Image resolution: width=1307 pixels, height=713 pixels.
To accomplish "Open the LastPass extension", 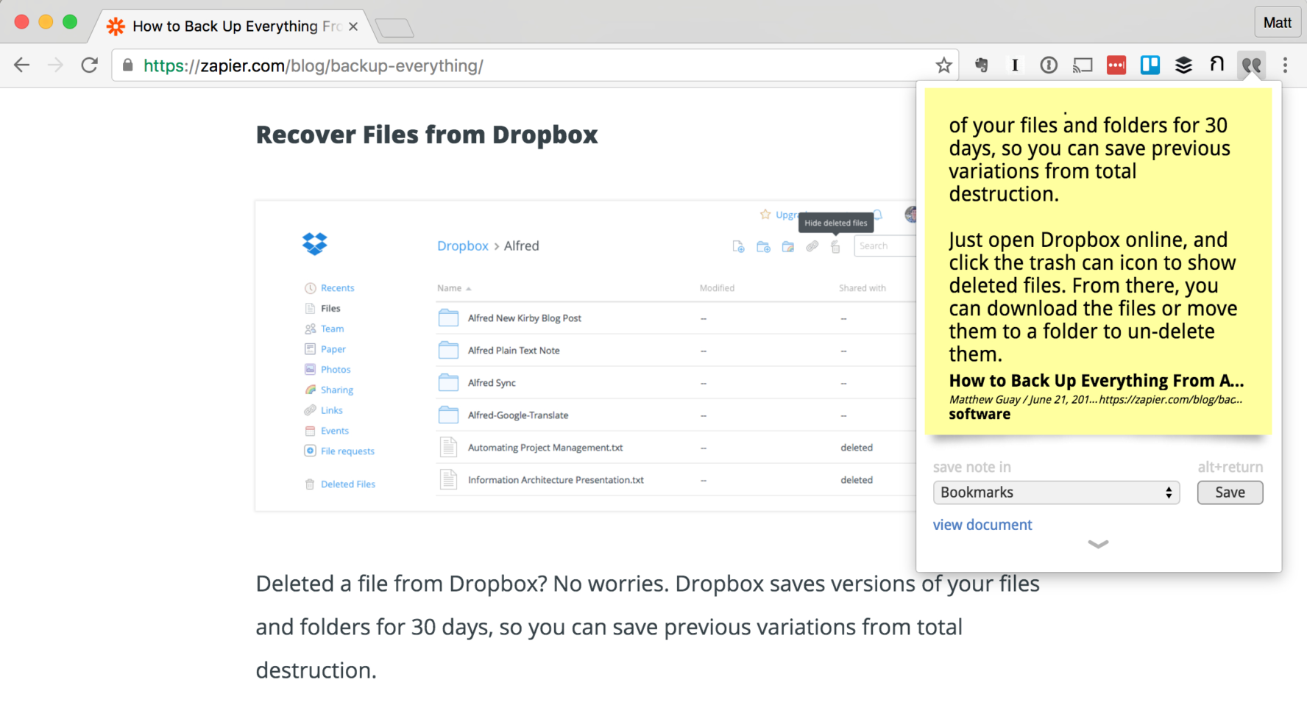I will click(1116, 65).
